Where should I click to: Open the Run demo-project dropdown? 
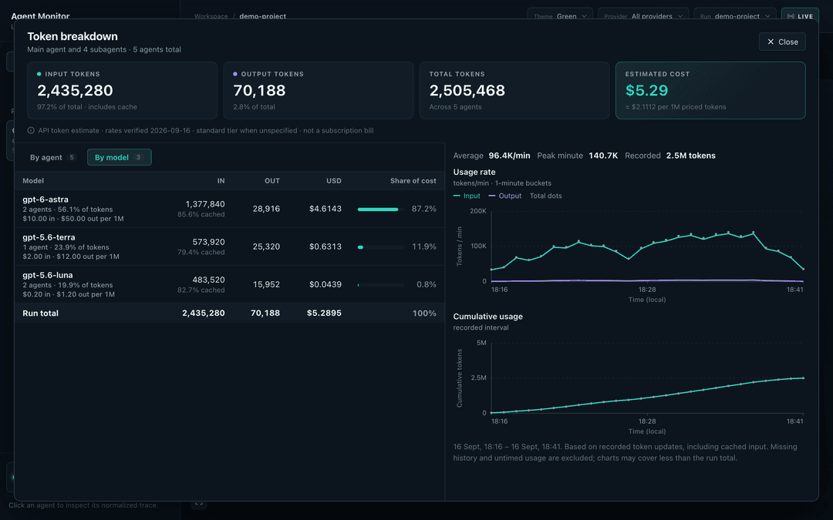[735, 16]
